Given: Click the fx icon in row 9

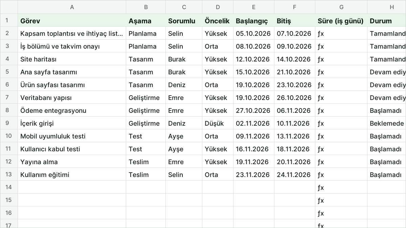Looking at the screenshot, I should [321, 123].
